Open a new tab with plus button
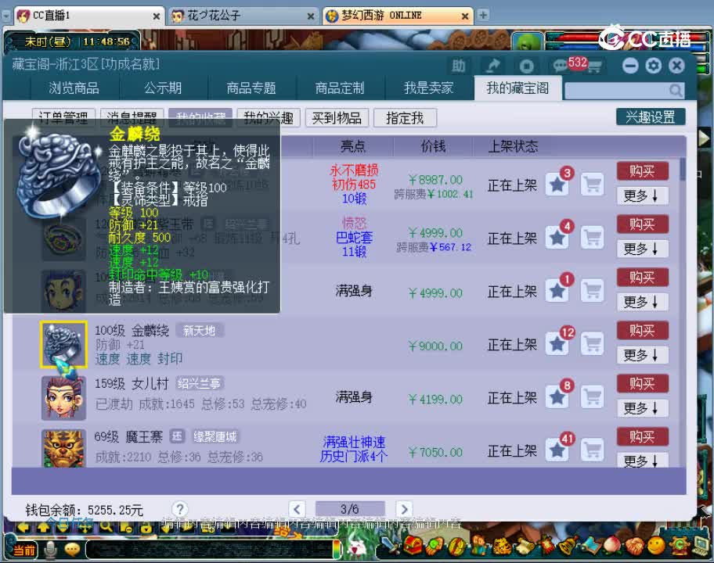The height and width of the screenshot is (563, 714). 483,15
